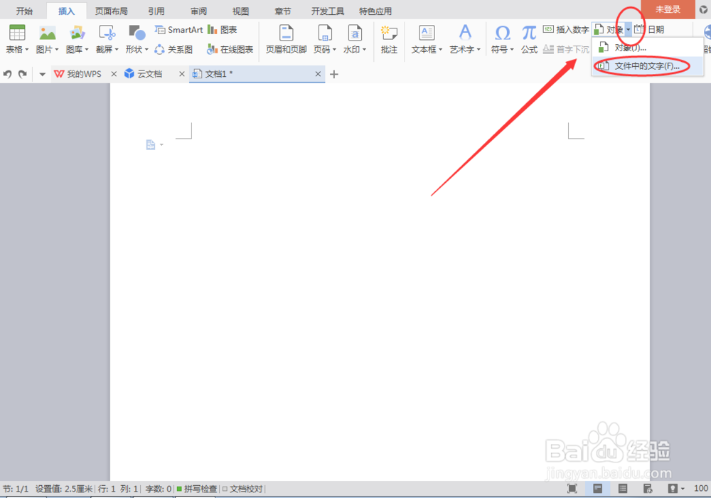Insert a 日期 date

point(649,30)
